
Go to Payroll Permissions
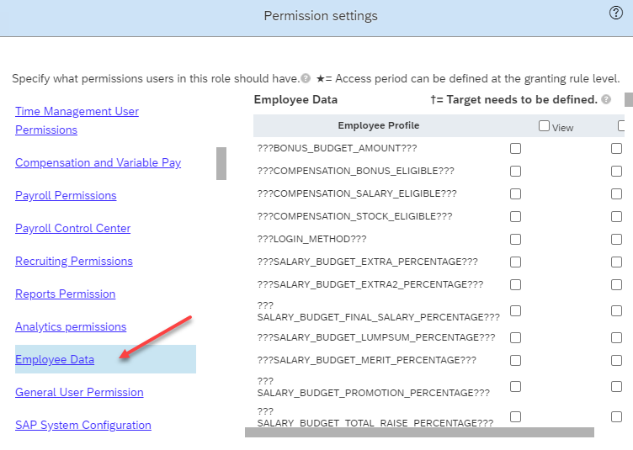click(66, 196)
